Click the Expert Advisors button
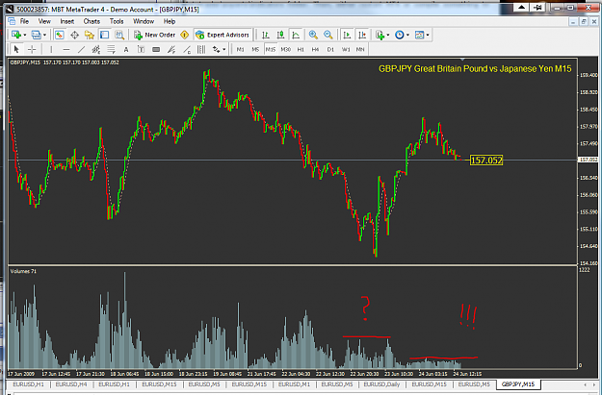This screenshot has height=395, width=602. (222, 35)
